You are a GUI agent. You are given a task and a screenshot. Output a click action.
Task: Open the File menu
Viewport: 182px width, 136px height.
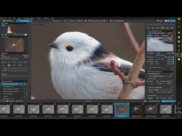click(6, 18)
